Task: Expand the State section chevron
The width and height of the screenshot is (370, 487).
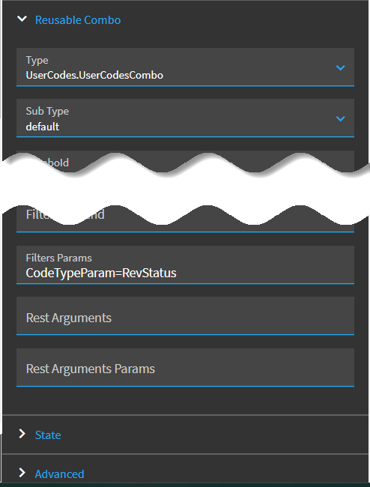Action: (22, 434)
